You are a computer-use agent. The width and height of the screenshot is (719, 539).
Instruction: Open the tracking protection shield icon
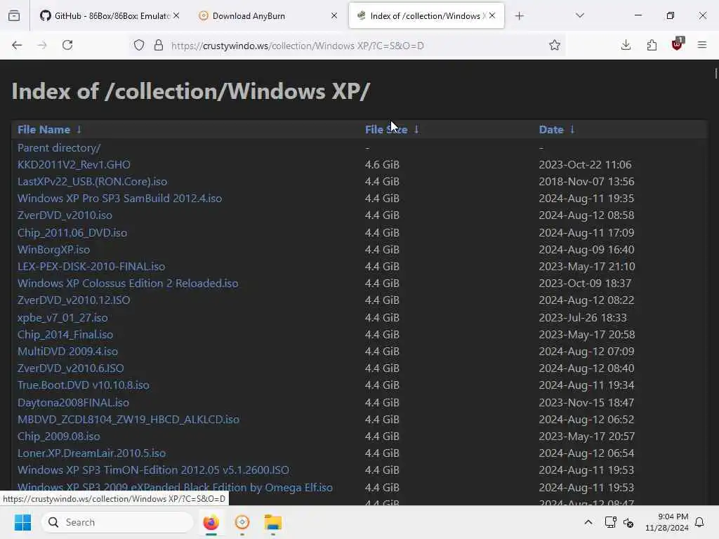coord(139,45)
